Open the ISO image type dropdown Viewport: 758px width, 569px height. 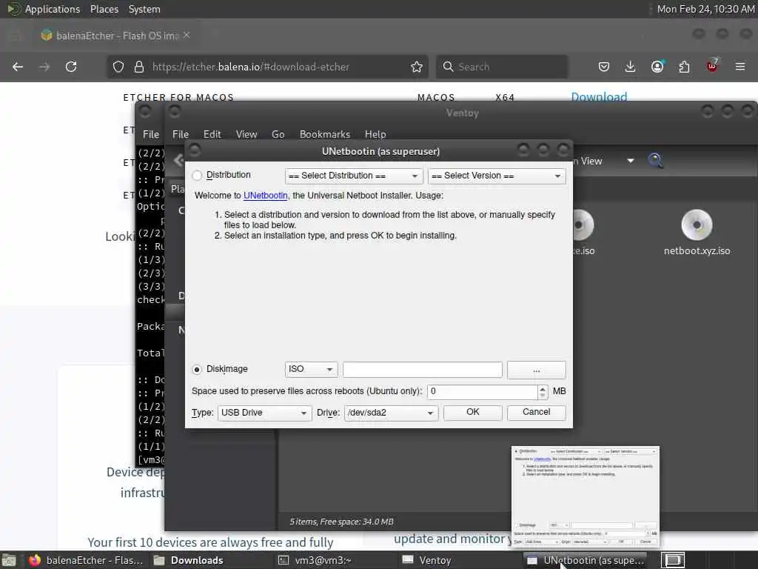pos(311,369)
